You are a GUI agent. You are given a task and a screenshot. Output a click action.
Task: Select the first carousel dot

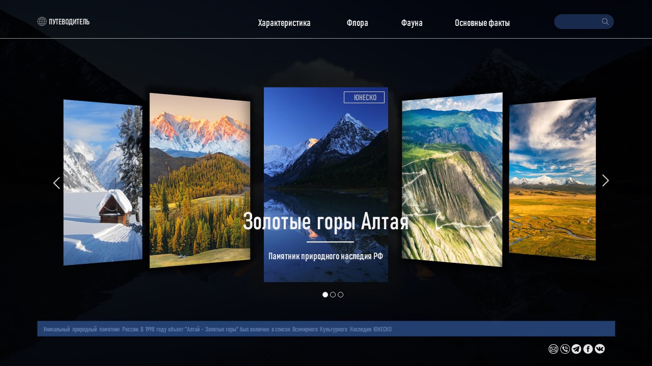(325, 294)
